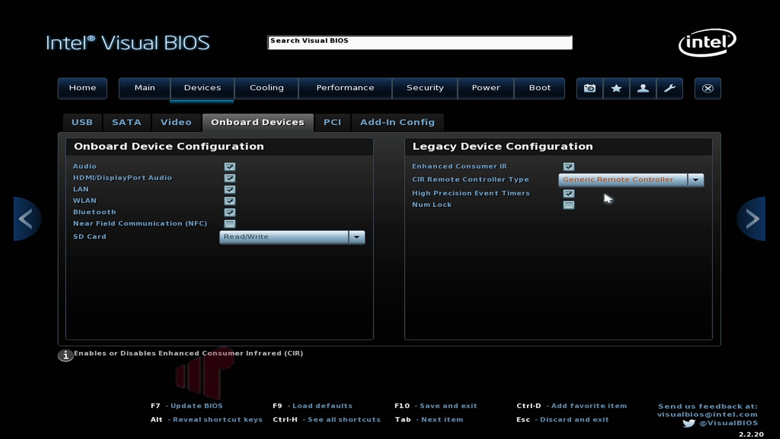The width and height of the screenshot is (780, 439).
Task: Click the info icon beside help text
Action: [65, 355]
